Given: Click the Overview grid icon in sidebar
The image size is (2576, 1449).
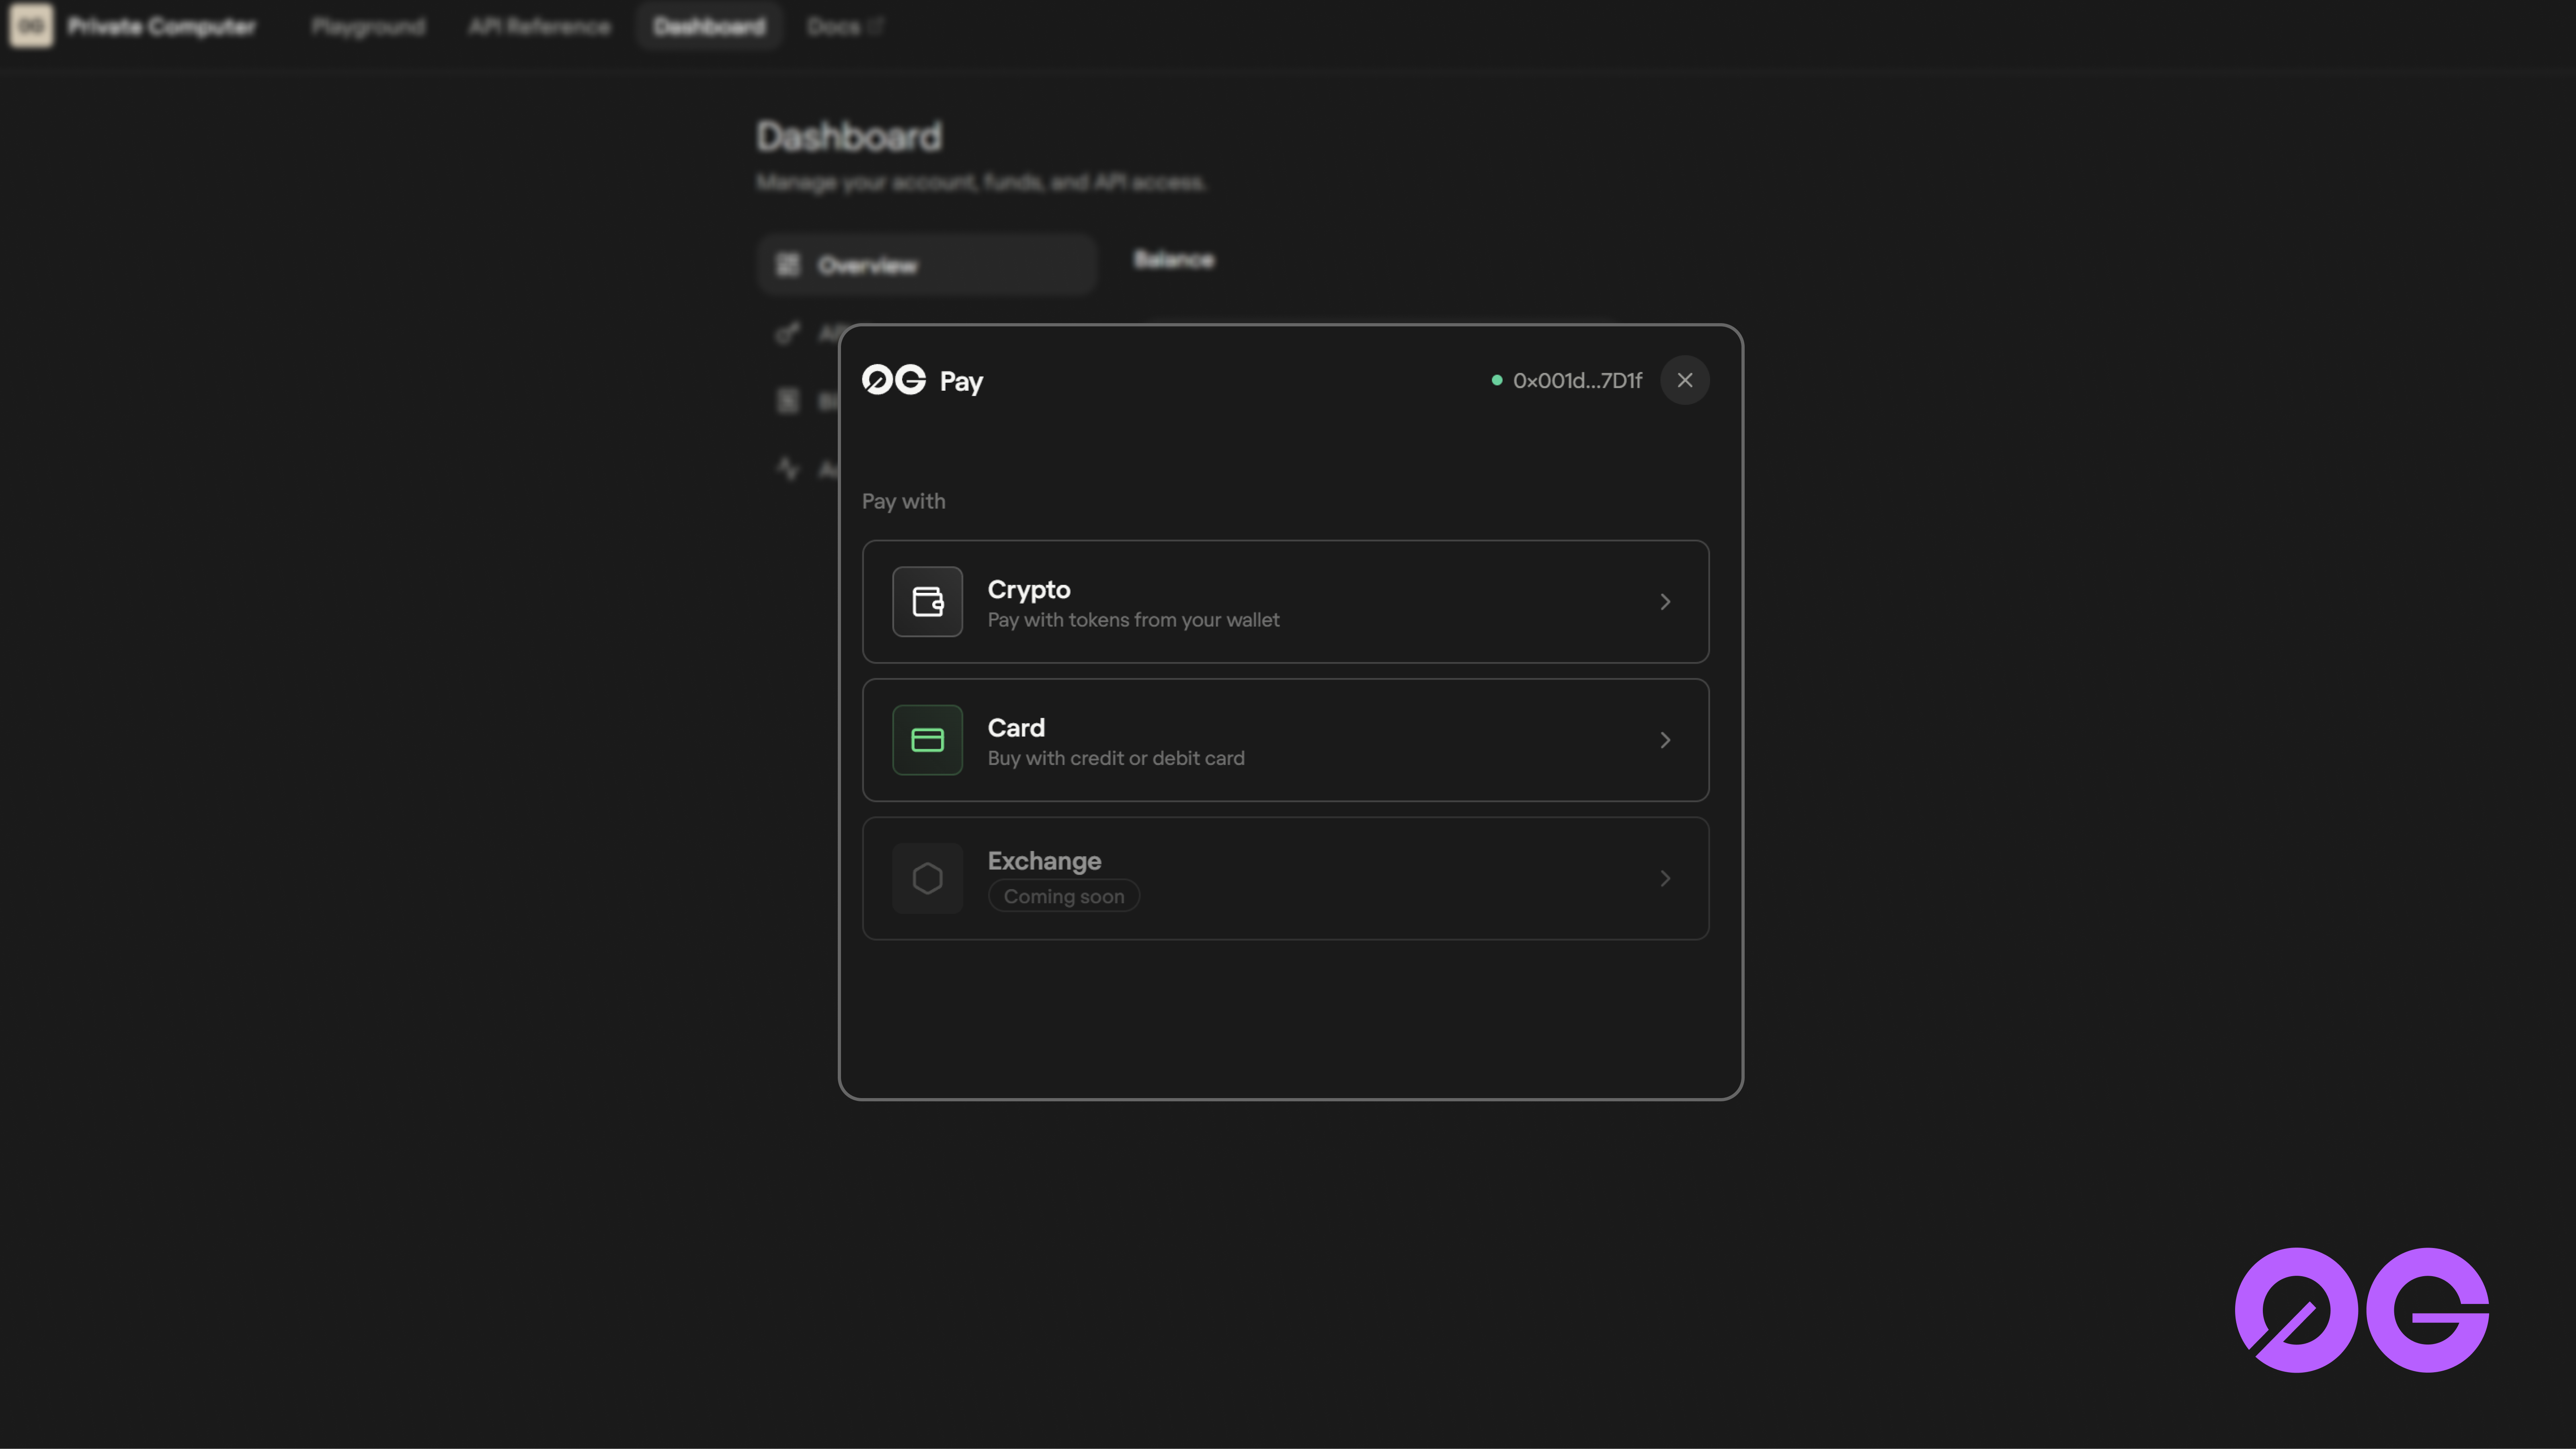Looking at the screenshot, I should tap(788, 265).
